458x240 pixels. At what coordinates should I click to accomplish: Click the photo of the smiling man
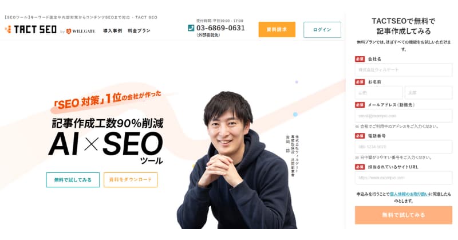tap(236, 160)
